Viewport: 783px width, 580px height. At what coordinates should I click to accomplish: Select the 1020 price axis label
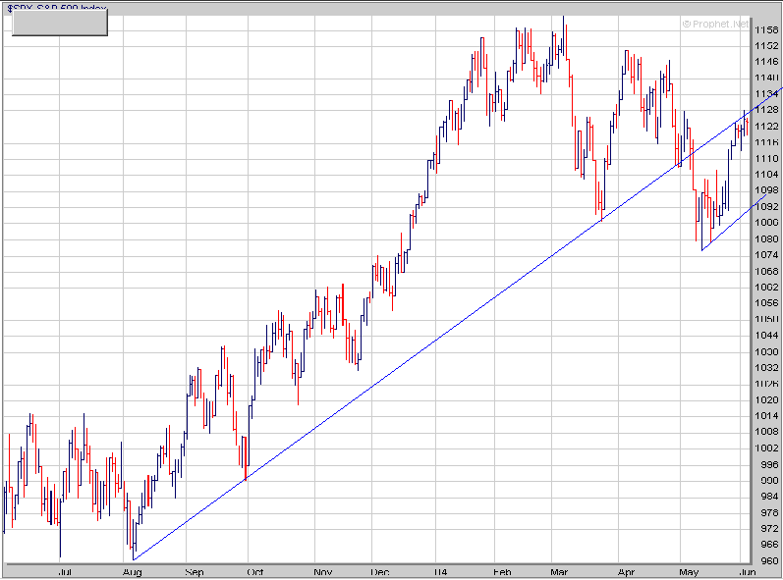click(766, 400)
